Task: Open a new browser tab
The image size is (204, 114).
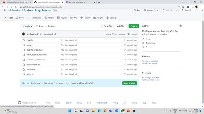Action: click(99, 2)
